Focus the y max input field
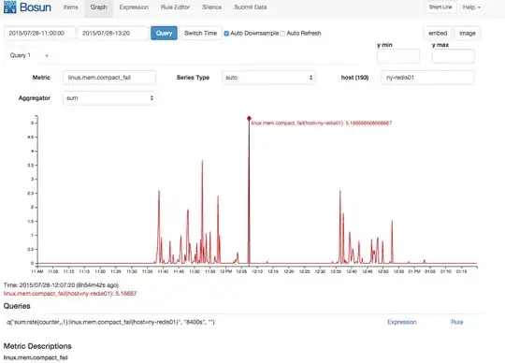Viewport: 505px width, 363px height. tap(454, 56)
